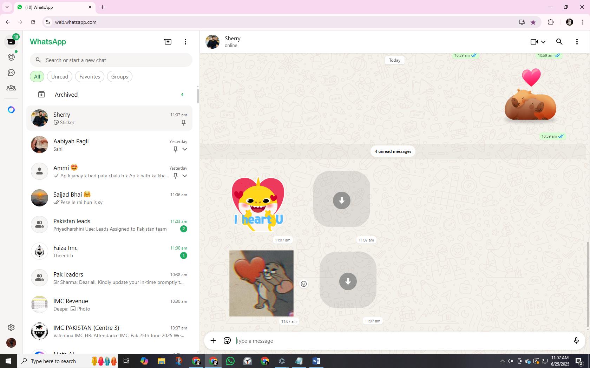Open Chrome site information icon

coord(48,22)
